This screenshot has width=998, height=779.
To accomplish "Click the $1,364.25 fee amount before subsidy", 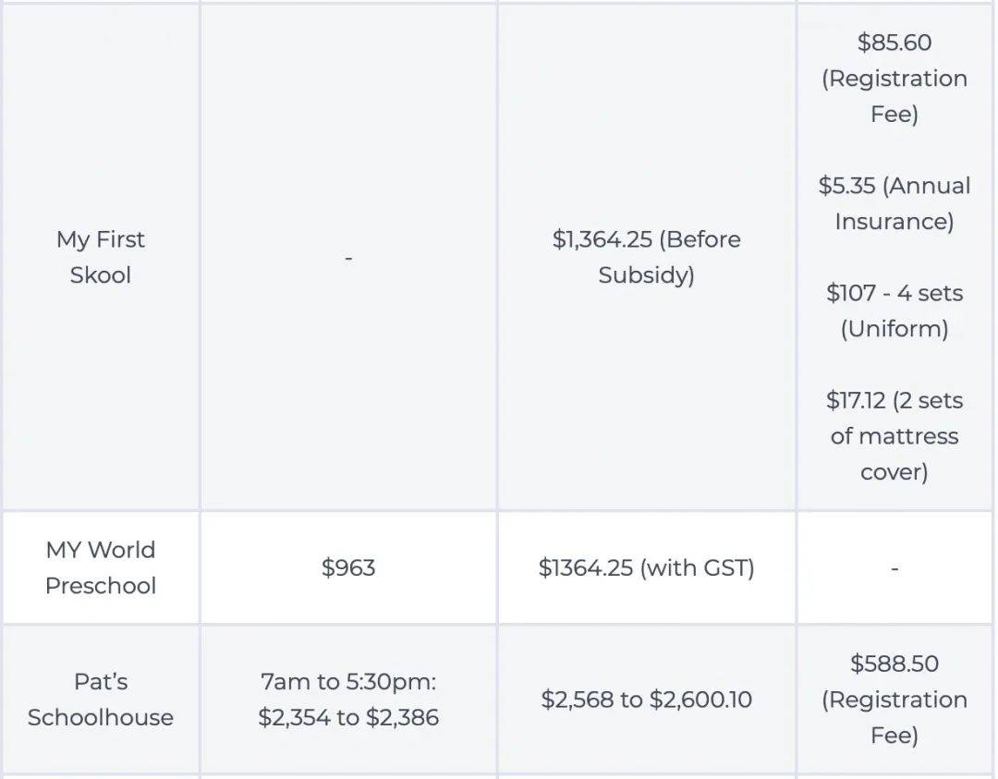I will 604,239.
